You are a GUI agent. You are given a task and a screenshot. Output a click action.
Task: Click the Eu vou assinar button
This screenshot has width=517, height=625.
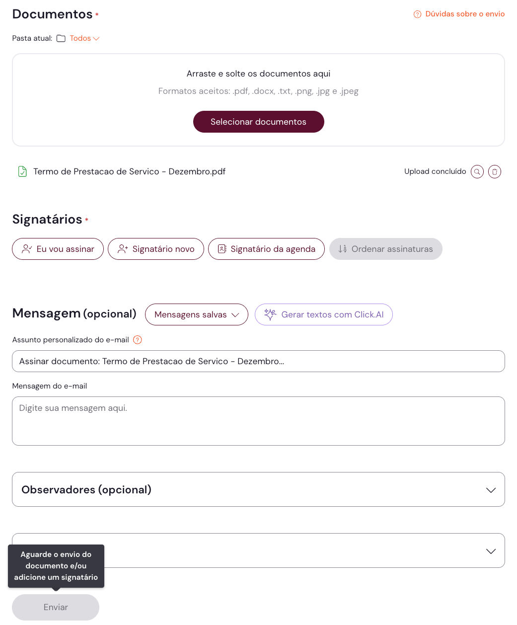coord(58,249)
